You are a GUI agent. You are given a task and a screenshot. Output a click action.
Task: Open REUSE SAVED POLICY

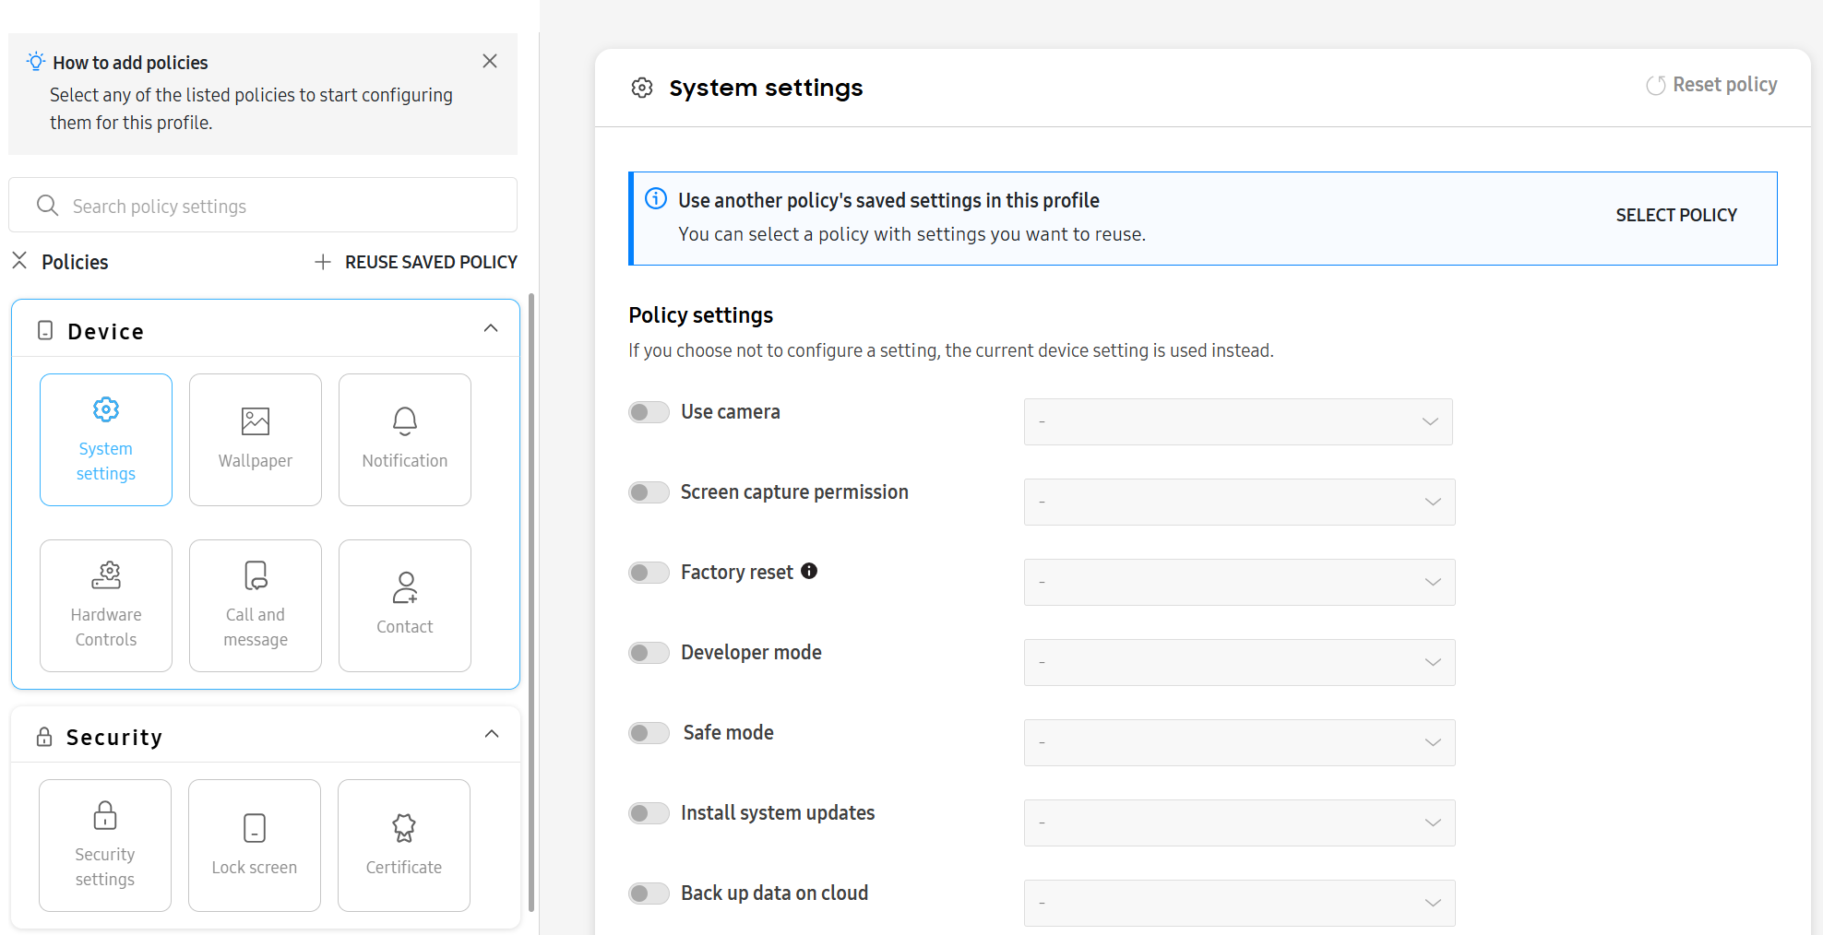point(416,261)
